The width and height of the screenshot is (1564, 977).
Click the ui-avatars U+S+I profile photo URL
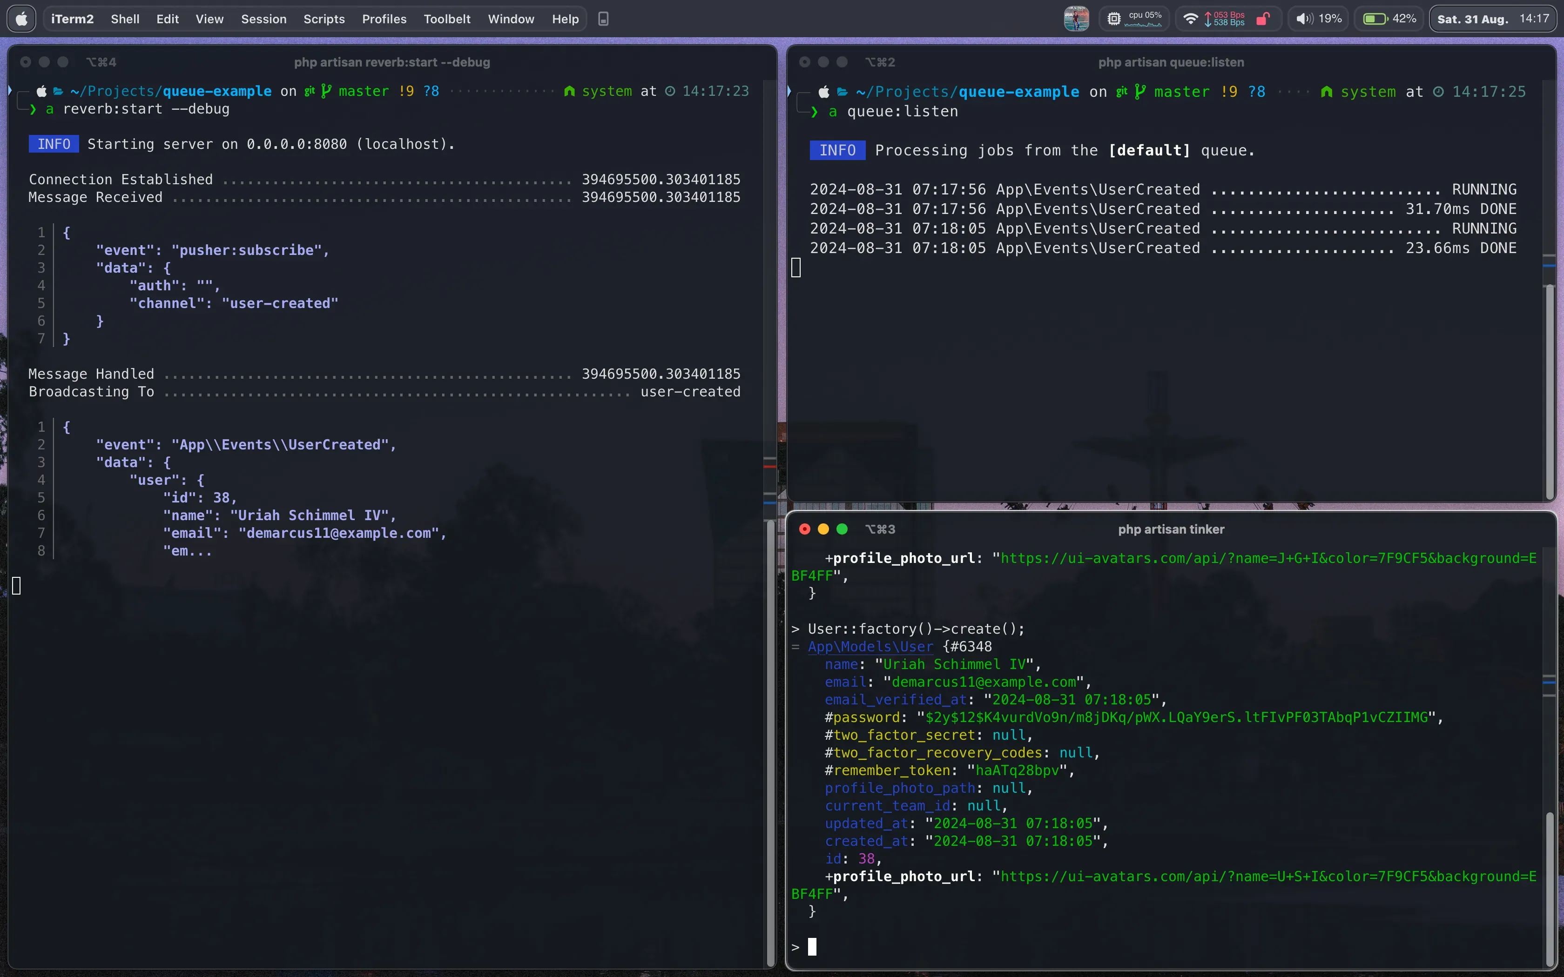(1267, 877)
